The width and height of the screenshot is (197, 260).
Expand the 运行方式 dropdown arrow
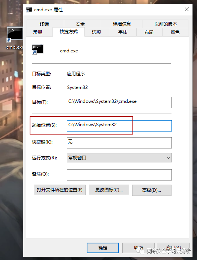(x=168, y=158)
